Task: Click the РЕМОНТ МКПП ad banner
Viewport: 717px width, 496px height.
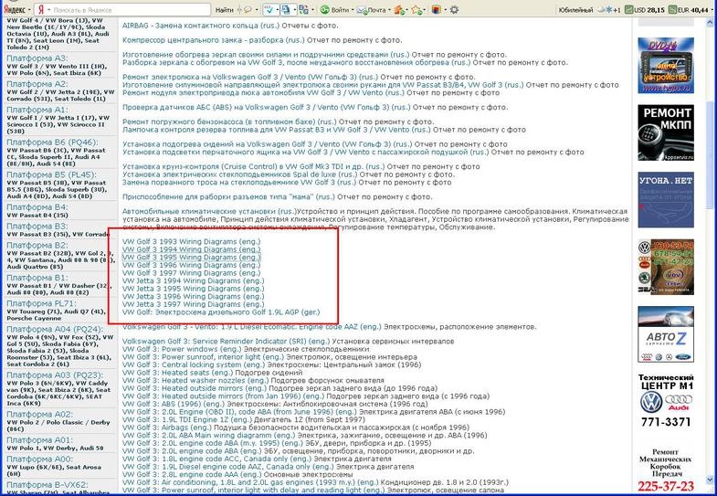Action: coord(666,133)
